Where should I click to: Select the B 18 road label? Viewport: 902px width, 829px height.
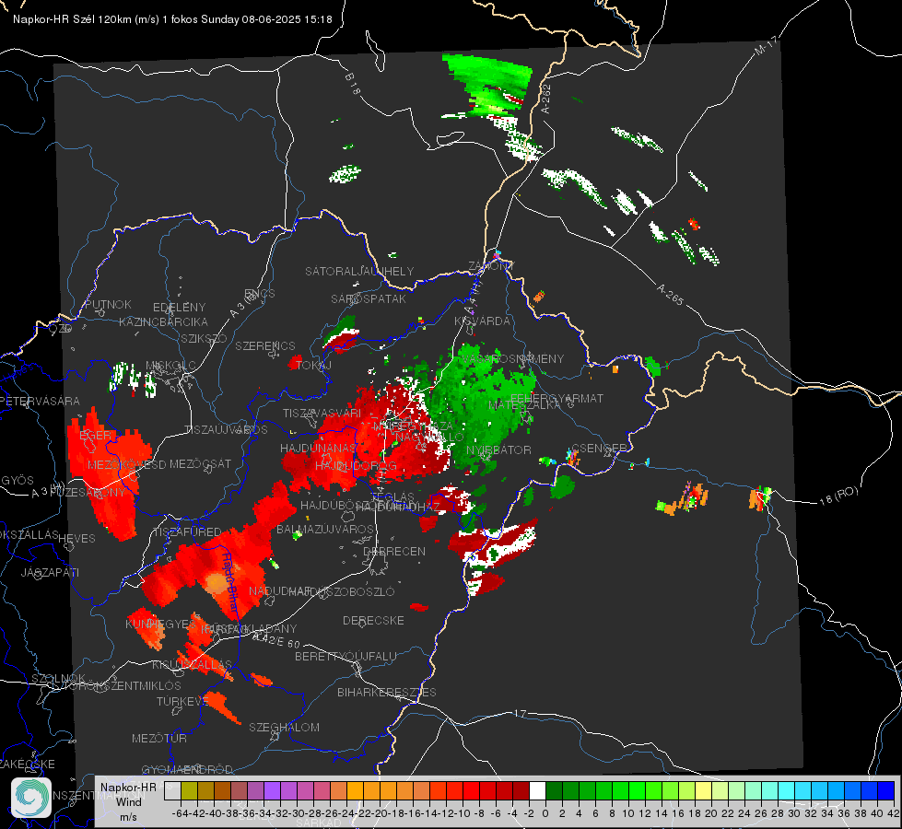[352, 84]
